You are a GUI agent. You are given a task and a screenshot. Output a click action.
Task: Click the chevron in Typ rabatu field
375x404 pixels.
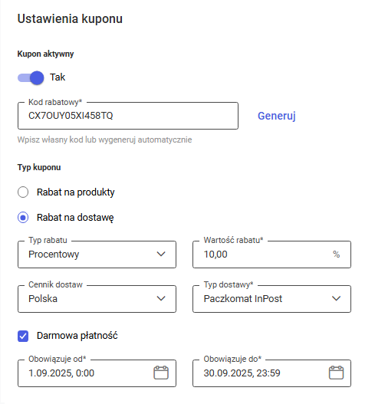[x=161, y=254]
